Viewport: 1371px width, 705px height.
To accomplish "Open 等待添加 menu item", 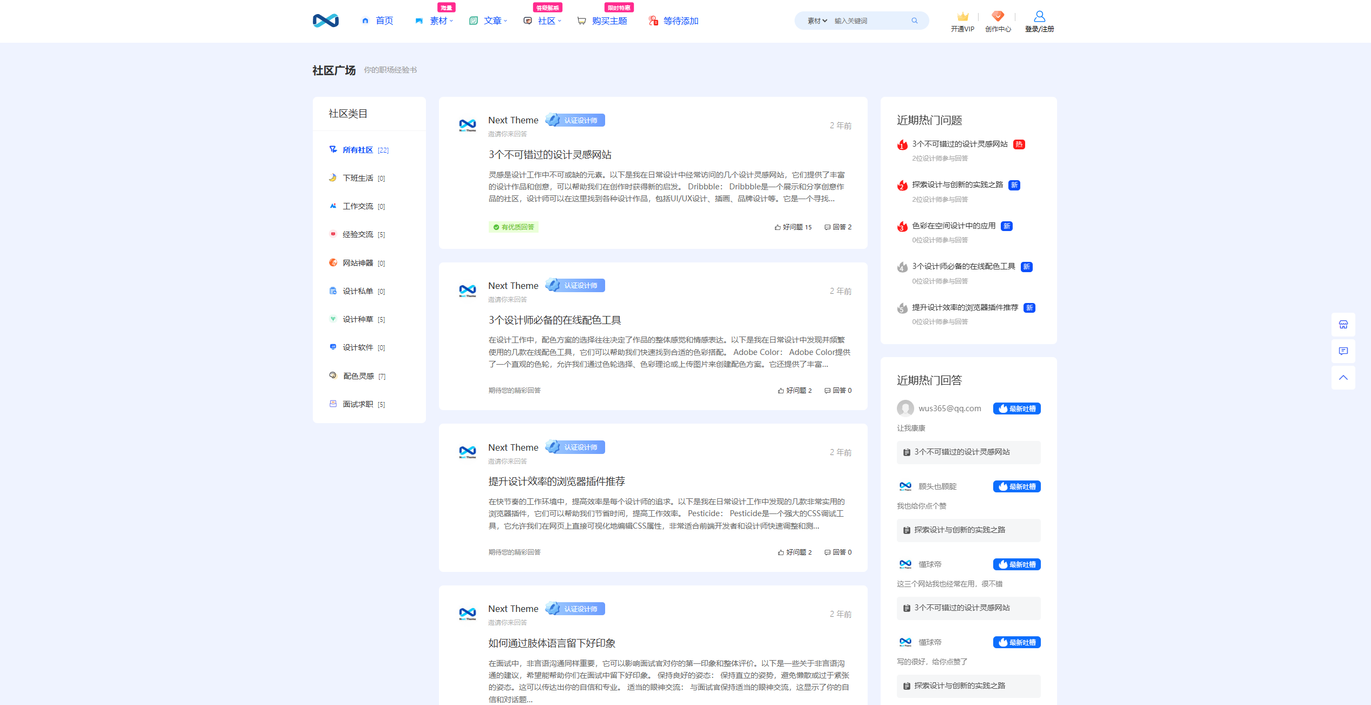I will tap(673, 21).
